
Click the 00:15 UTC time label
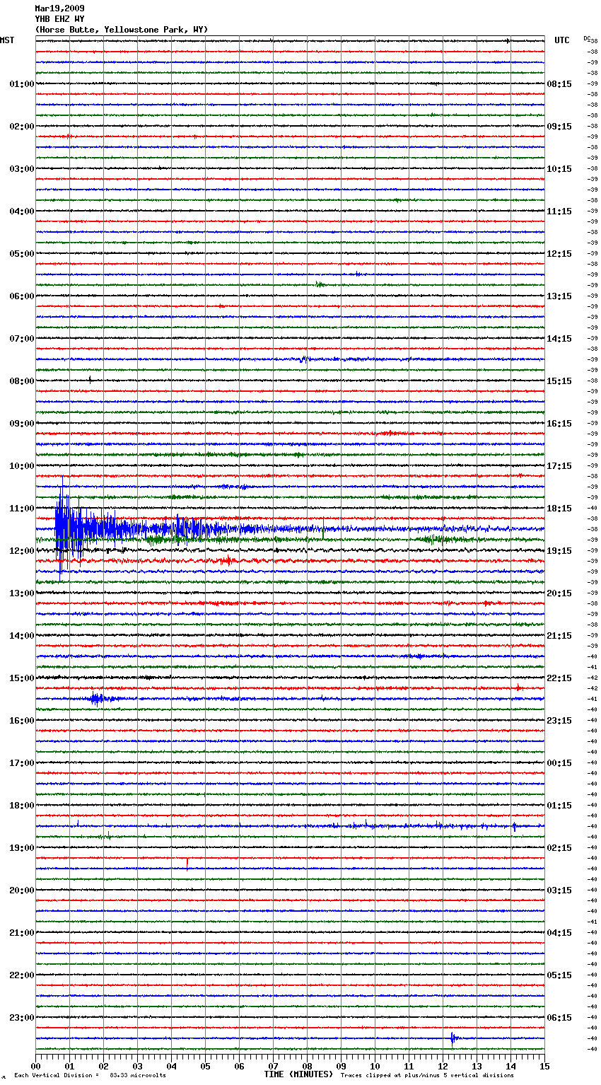[559, 763]
